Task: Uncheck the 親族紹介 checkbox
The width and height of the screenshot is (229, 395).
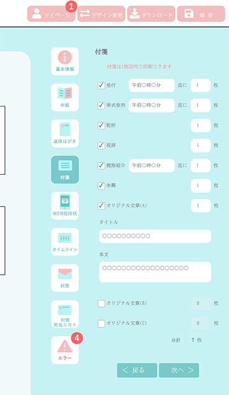Action: point(102,166)
